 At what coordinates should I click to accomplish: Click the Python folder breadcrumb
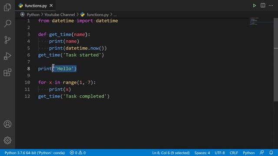[33, 15]
